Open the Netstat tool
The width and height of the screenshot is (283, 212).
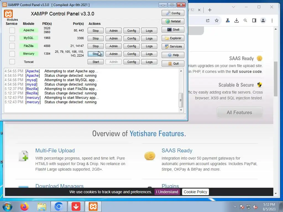[173, 21]
